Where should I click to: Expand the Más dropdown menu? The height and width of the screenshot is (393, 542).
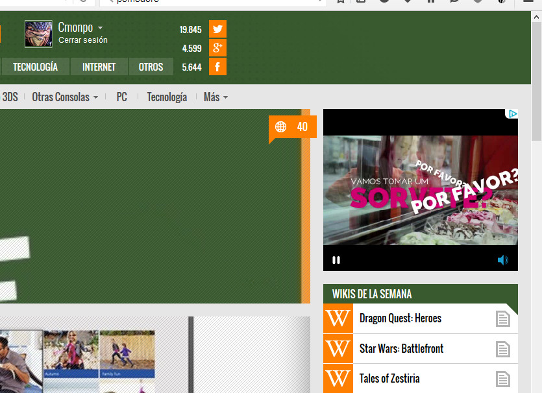point(216,97)
